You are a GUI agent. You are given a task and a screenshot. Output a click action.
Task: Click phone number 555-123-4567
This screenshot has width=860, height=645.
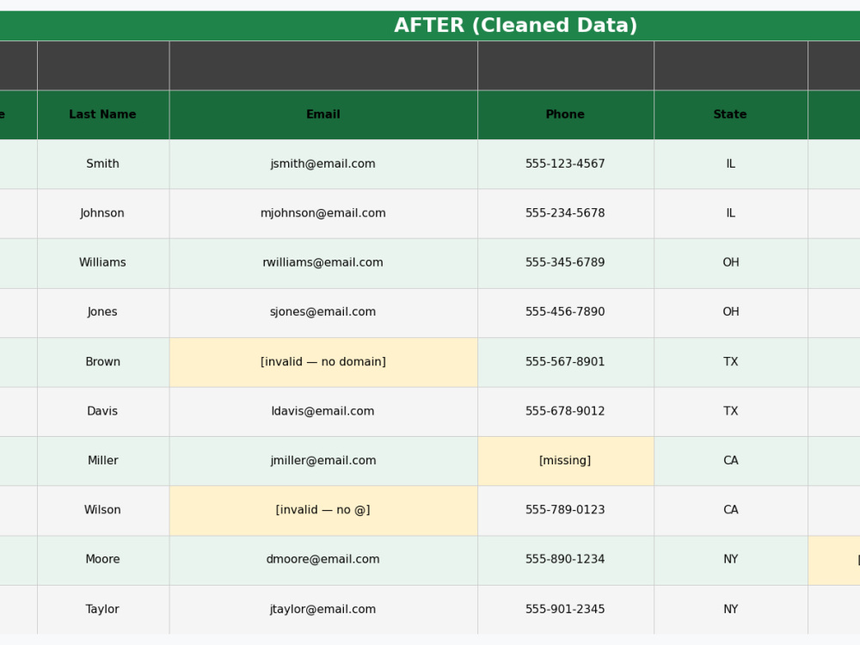click(566, 164)
